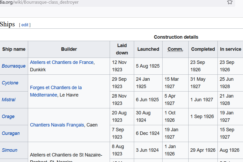Open Chantiers Navals Français builder link
This screenshot has width=243, height=162.
57,125
